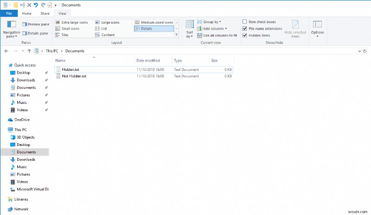Open pinned Pictures under Quick access
This screenshot has width=371, height=215.
23,95
